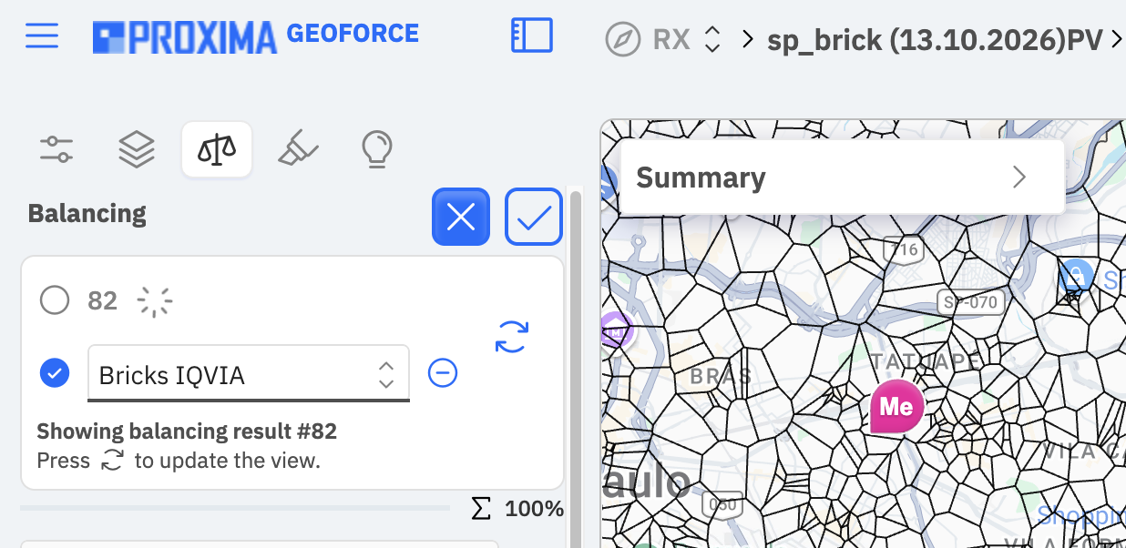Confirm balancing with the checkmark button
Screen dimensions: 1126x548
click(x=534, y=217)
